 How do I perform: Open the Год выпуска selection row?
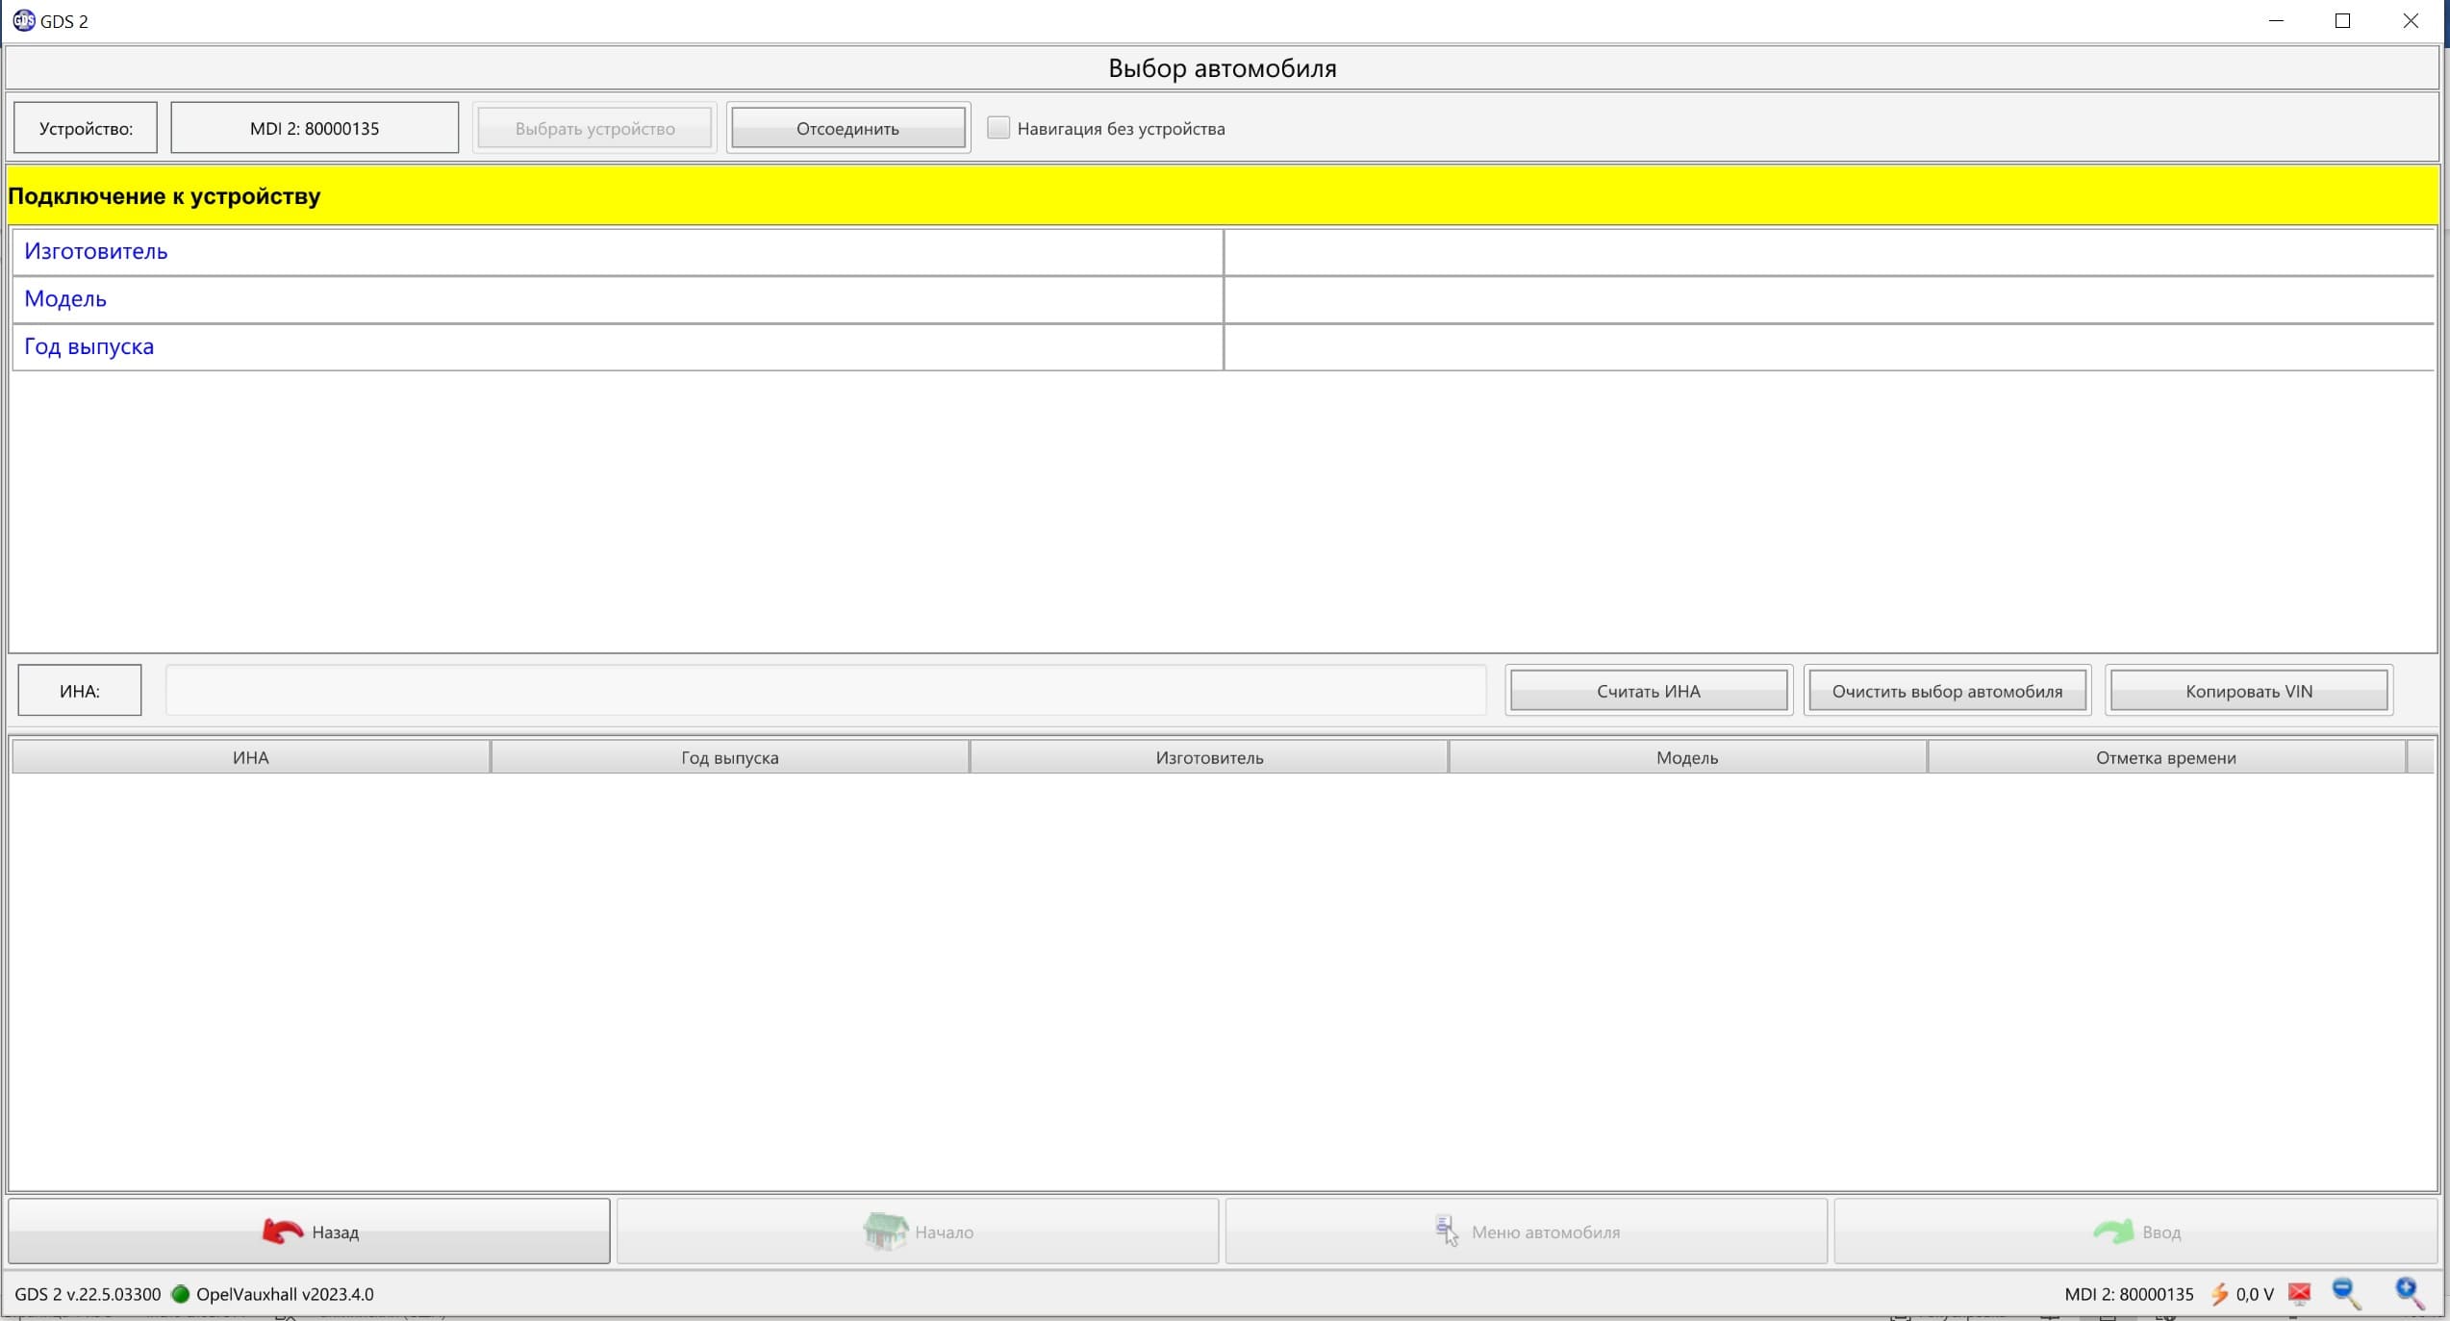pyautogui.click(x=616, y=346)
